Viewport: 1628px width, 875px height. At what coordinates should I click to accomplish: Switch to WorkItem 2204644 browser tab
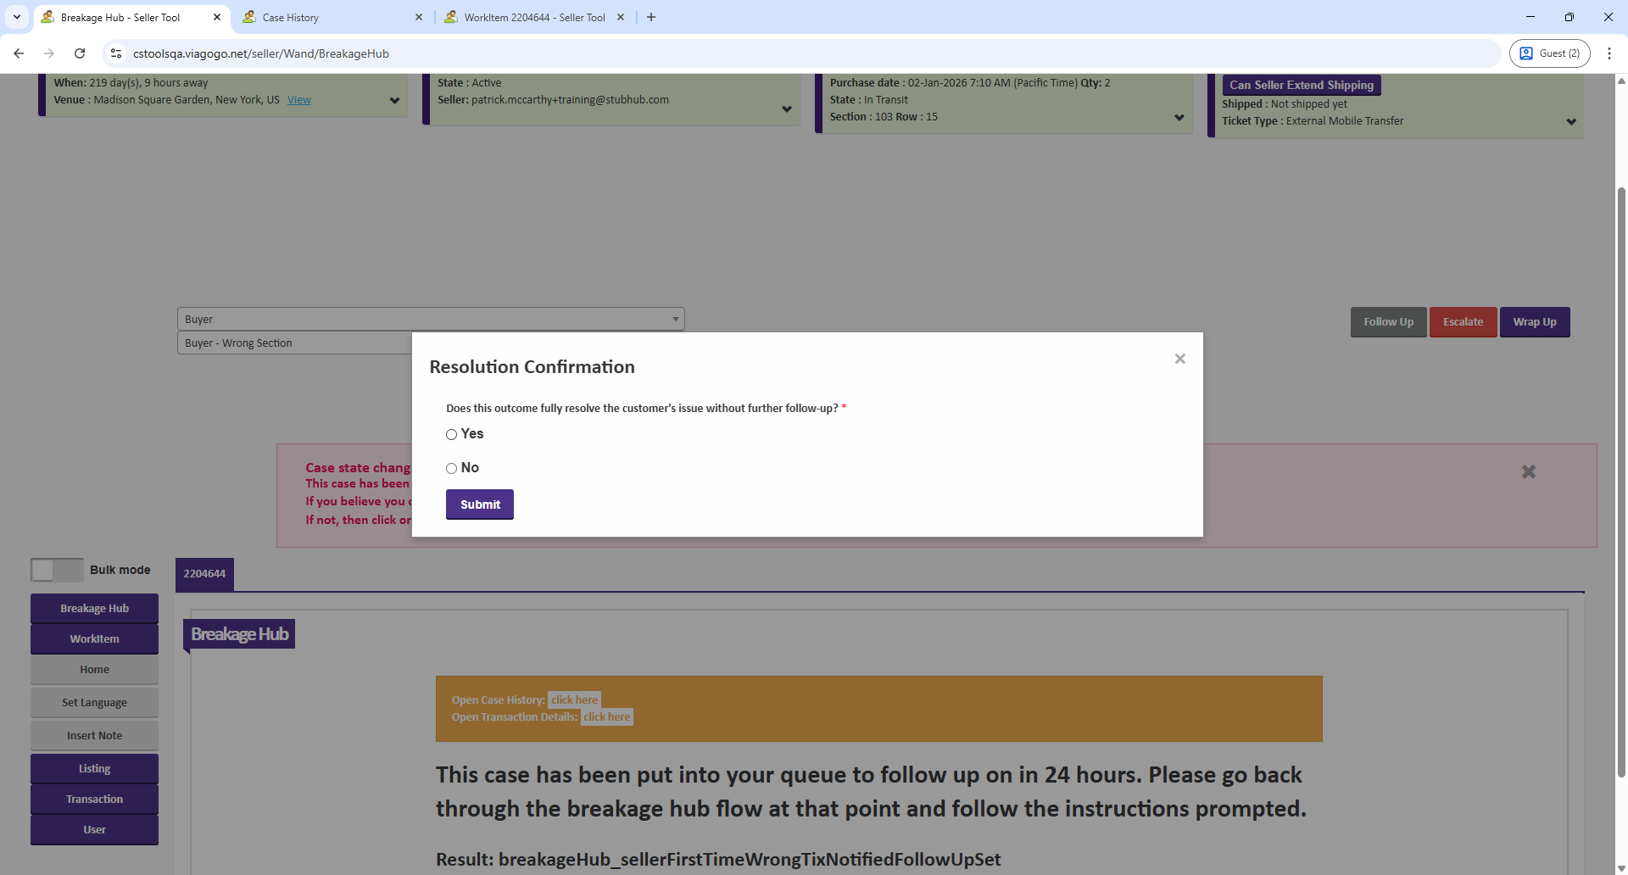[534, 17]
